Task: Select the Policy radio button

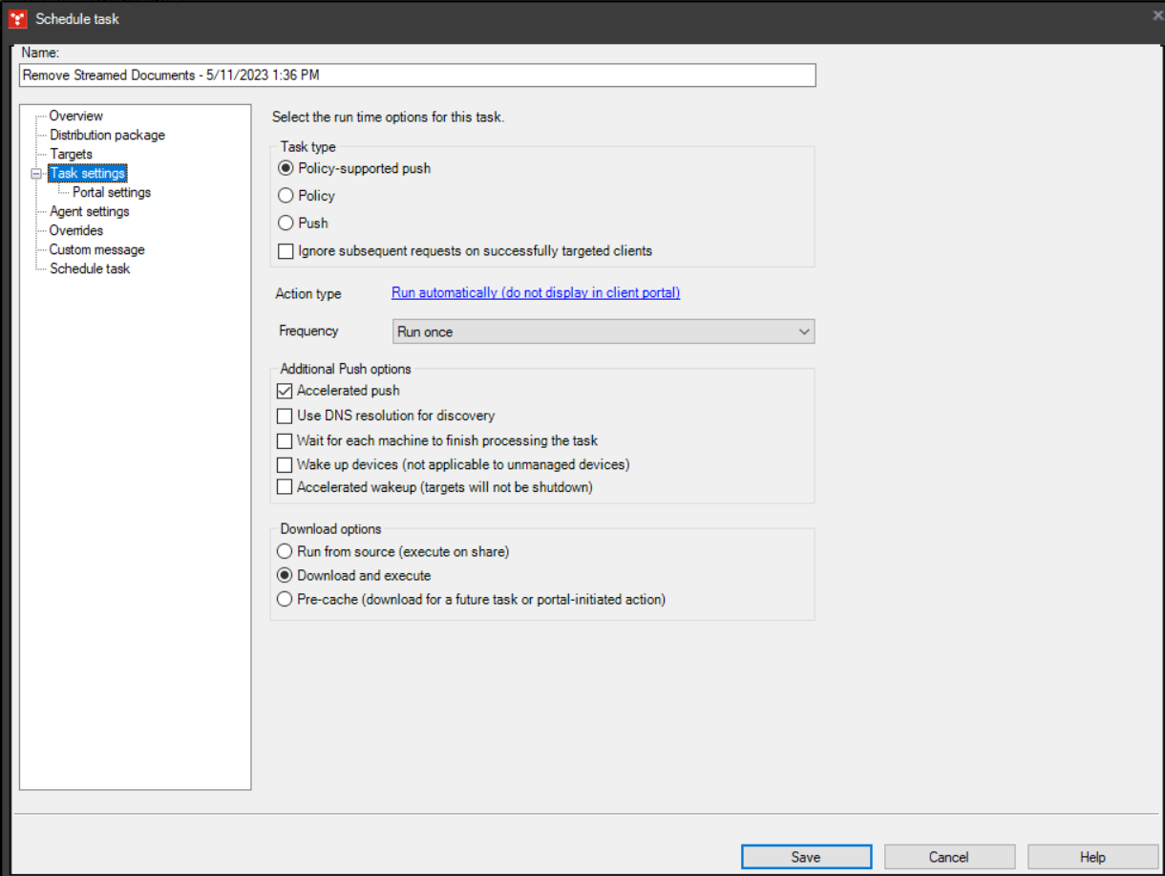Action: [285, 196]
